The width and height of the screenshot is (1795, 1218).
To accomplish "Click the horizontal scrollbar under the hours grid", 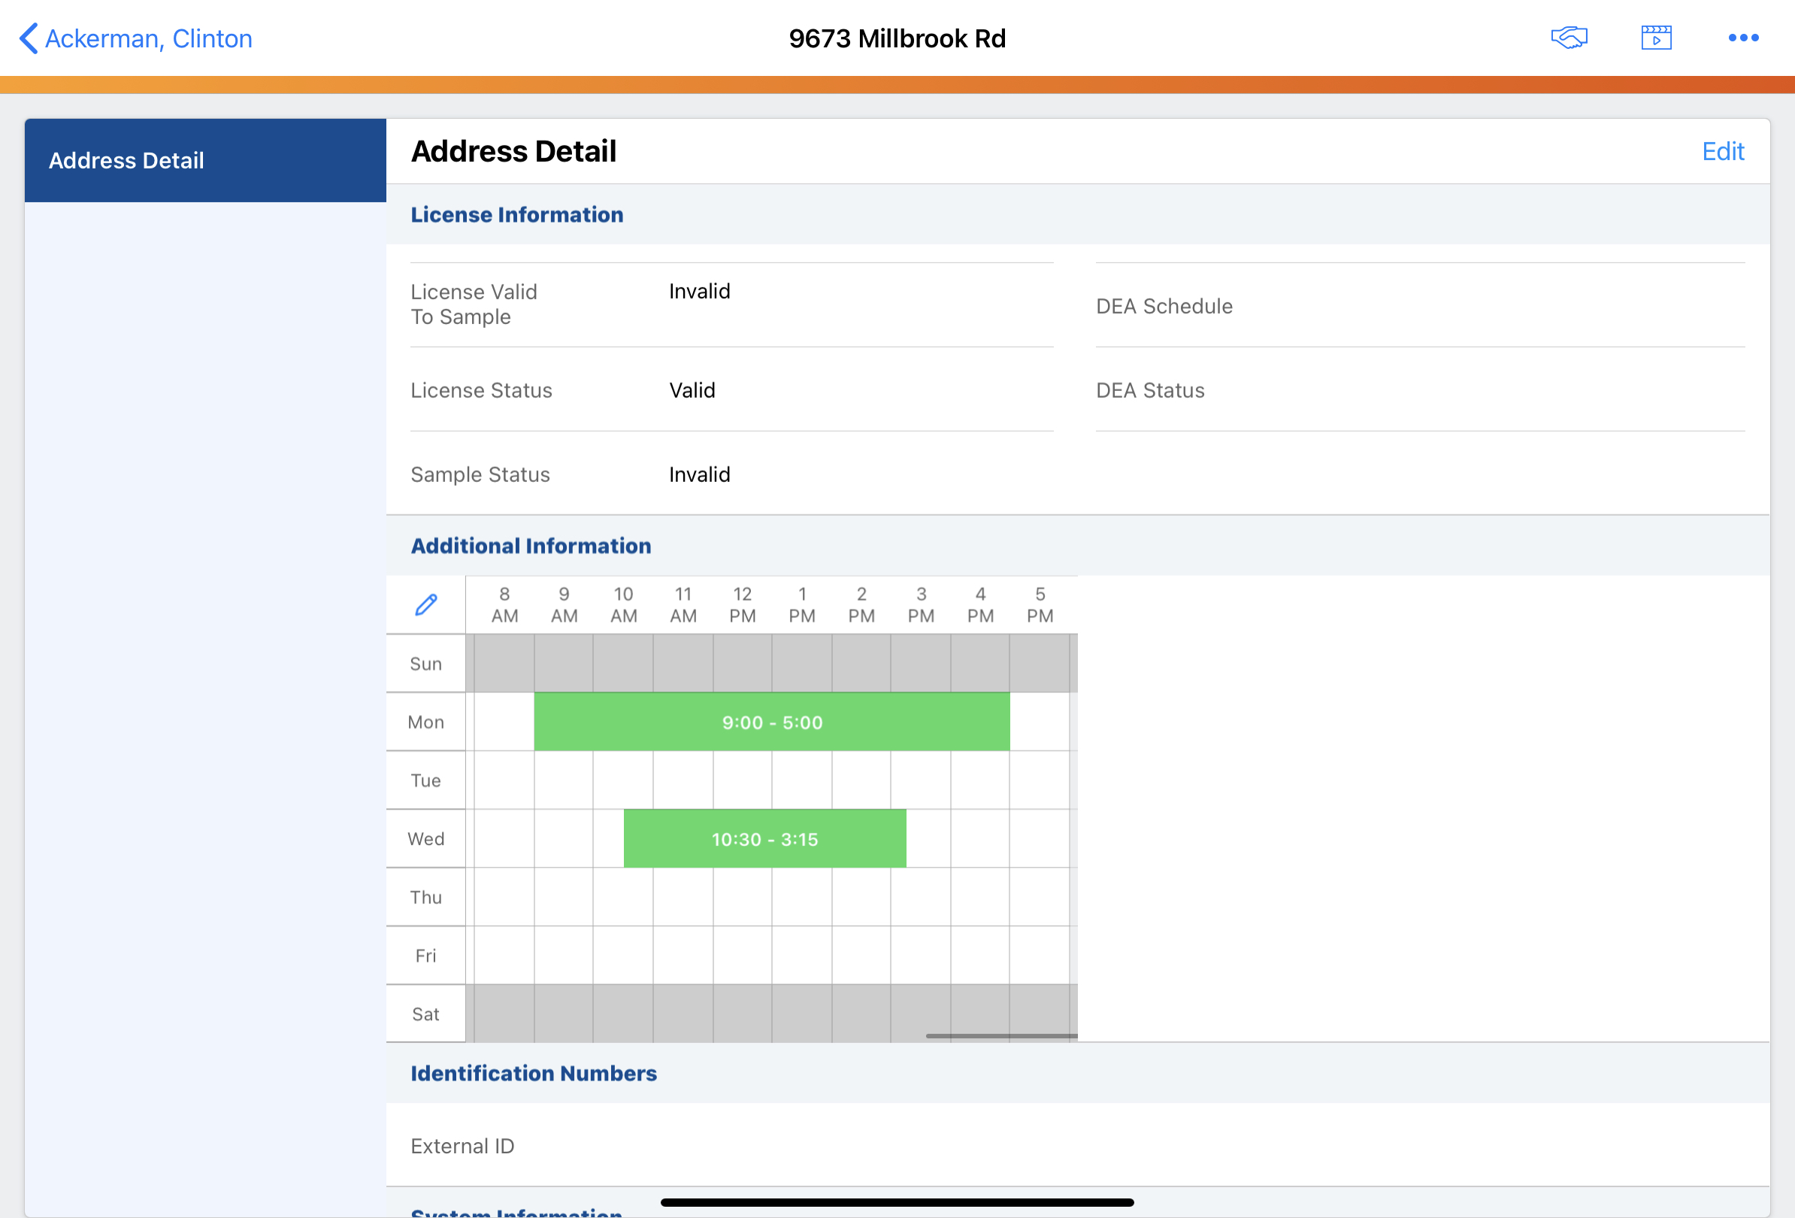I will click(1000, 1036).
